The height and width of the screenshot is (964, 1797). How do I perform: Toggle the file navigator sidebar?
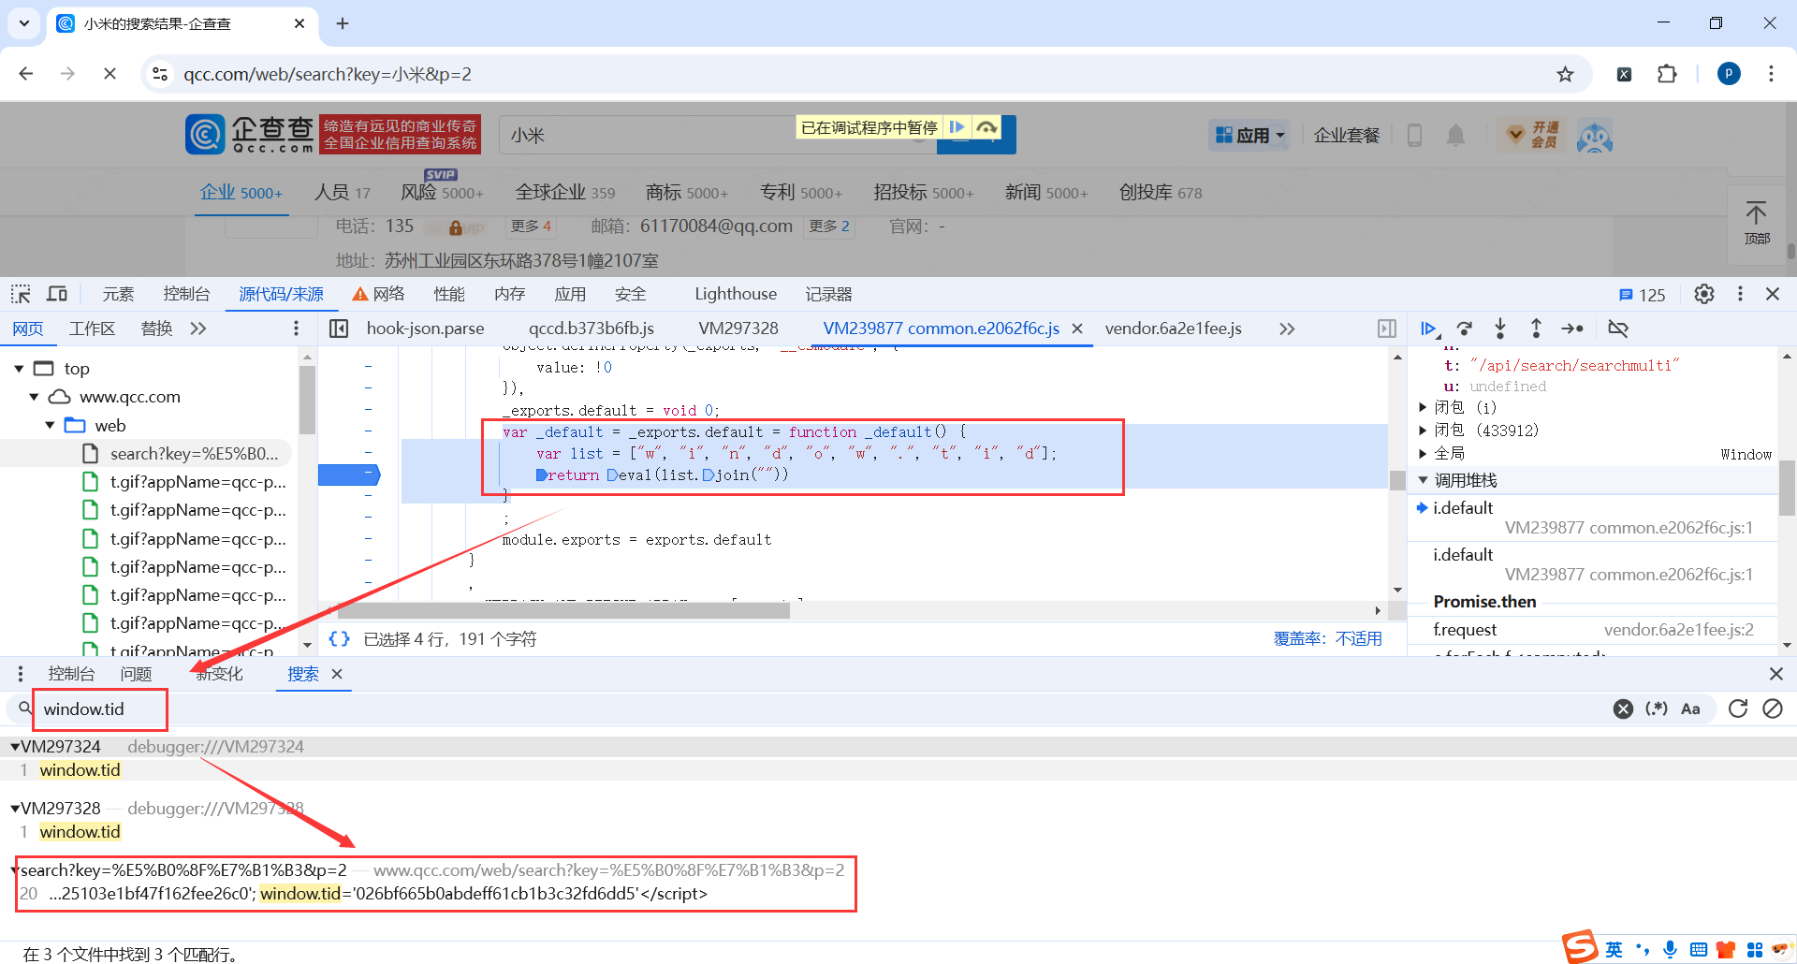click(339, 329)
